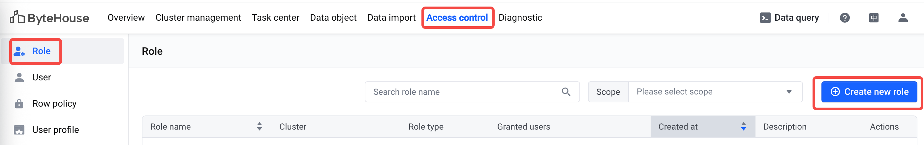Sort table by Role name

pyautogui.click(x=259, y=126)
